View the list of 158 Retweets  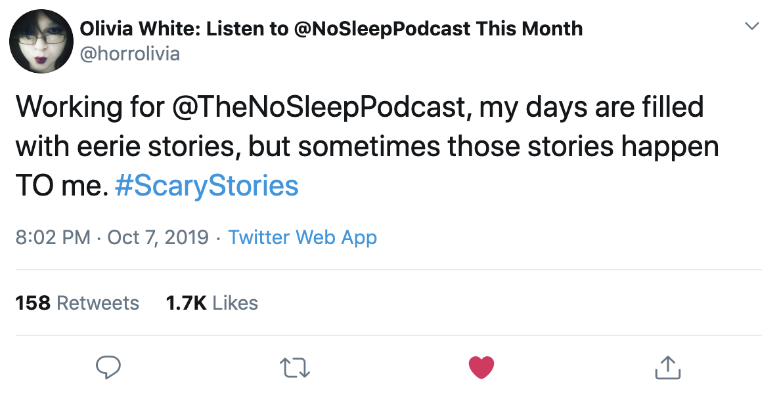77,303
